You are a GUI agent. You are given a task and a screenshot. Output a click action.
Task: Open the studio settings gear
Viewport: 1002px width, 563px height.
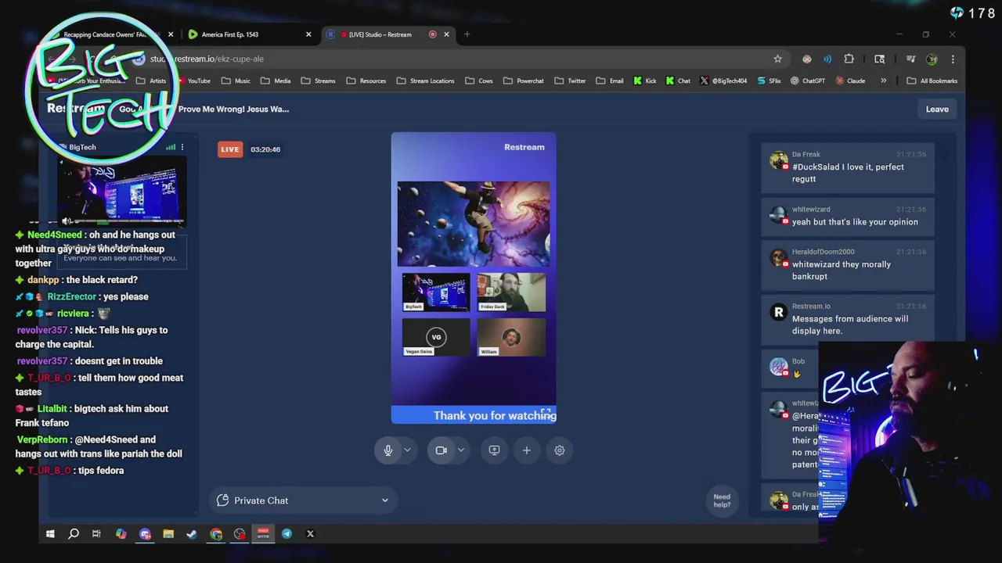tap(560, 450)
